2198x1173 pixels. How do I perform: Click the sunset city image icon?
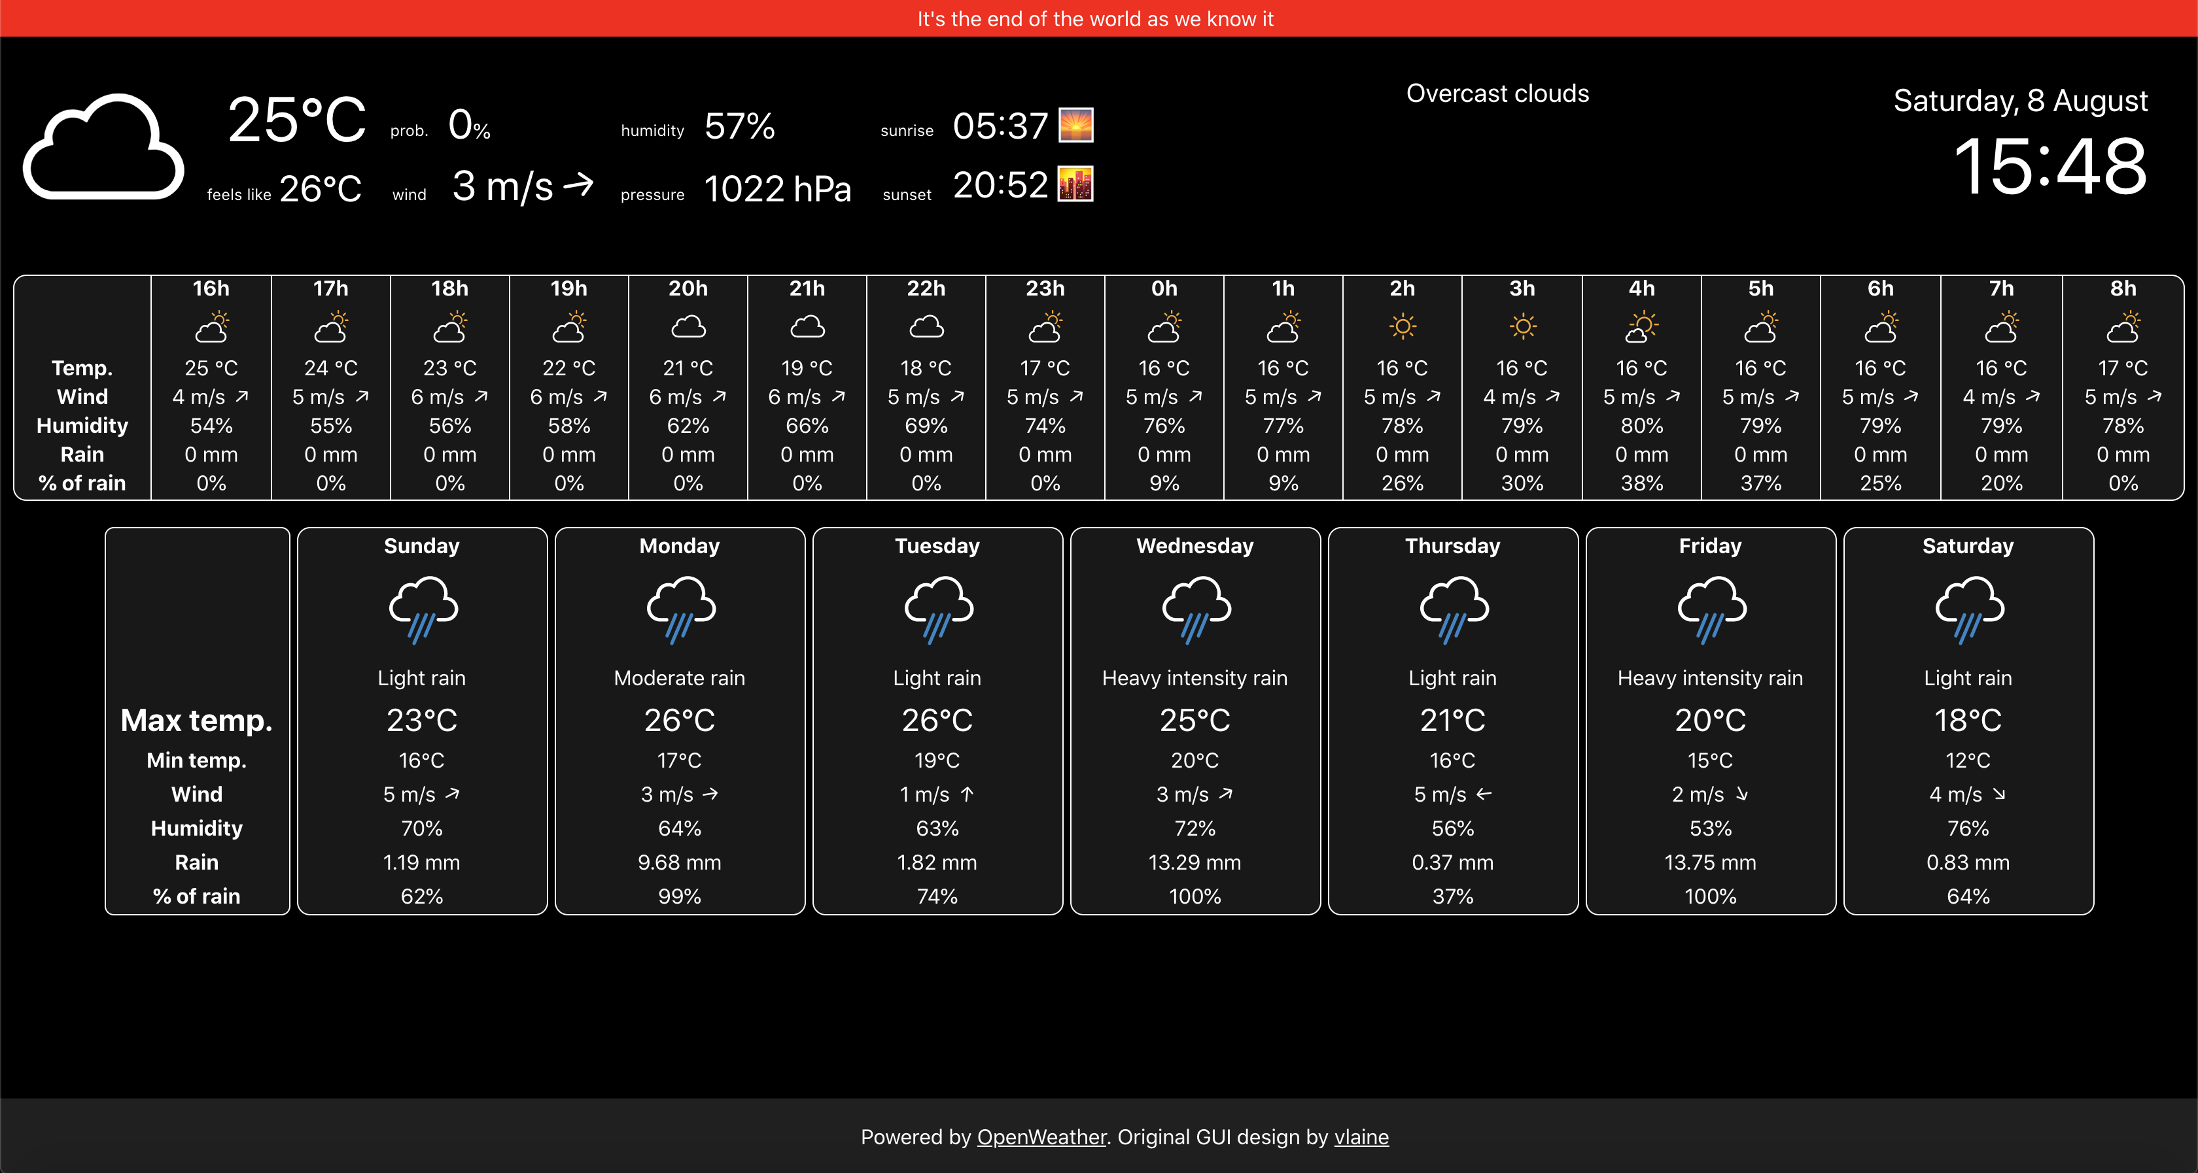[1075, 184]
